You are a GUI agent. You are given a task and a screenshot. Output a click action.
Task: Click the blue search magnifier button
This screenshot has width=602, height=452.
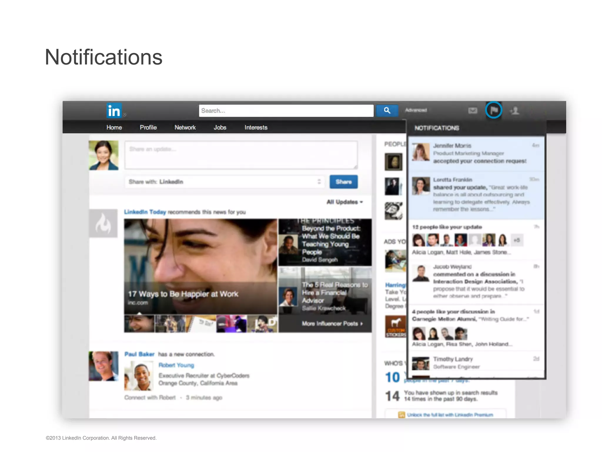click(x=387, y=110)
